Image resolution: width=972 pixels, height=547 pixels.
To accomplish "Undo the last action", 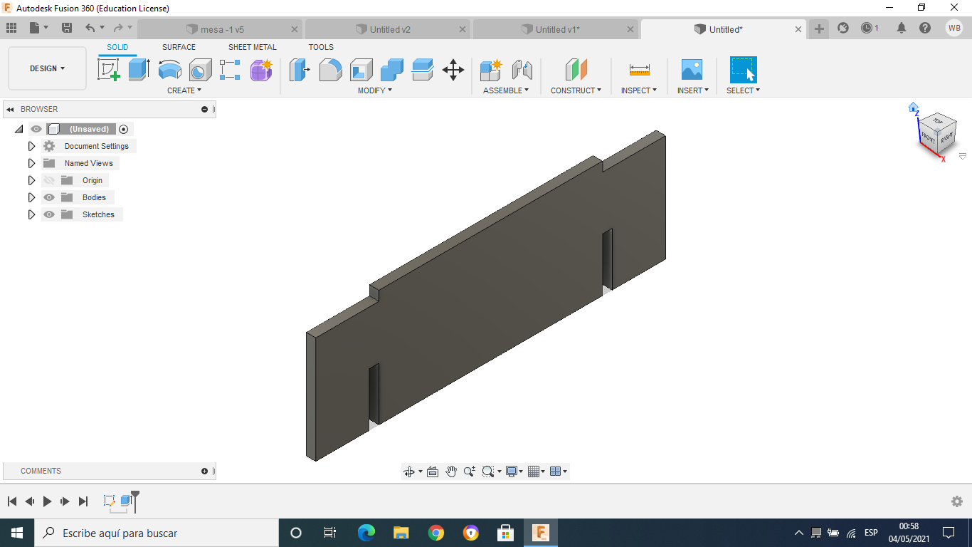I will (x=90, y=28).
